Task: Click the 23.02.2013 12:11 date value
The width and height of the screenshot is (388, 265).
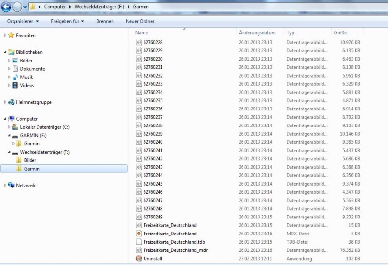Action: [255, 259]
